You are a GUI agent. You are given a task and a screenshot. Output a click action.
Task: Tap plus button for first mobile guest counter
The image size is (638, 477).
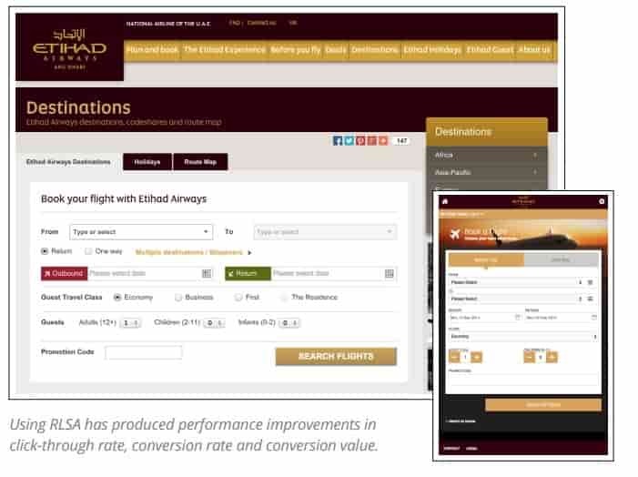476,358
